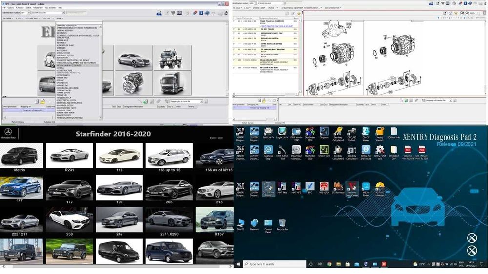
Task: Launch the SDSNAS Manager shortcut
Action: pyautogui.click(x=380, y=189)
